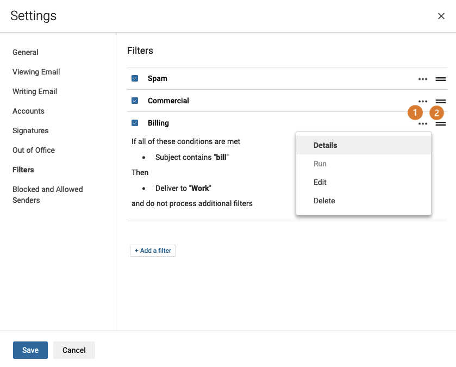Switch to the Signatures section
Screen dimensions: 456x367
click(x=30, y=130)
